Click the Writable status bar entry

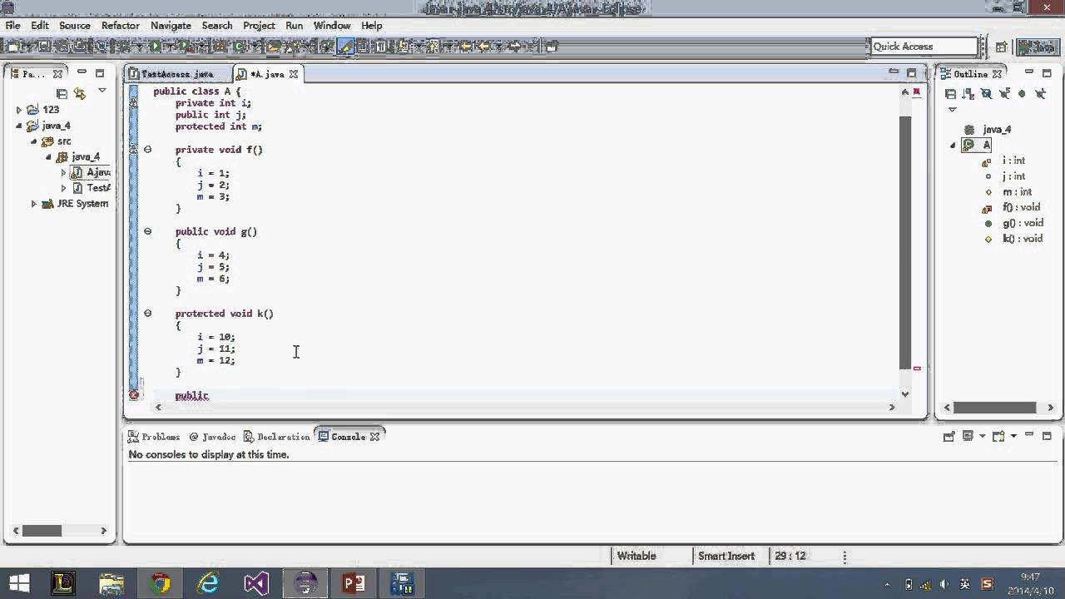(x=637, y=556)
